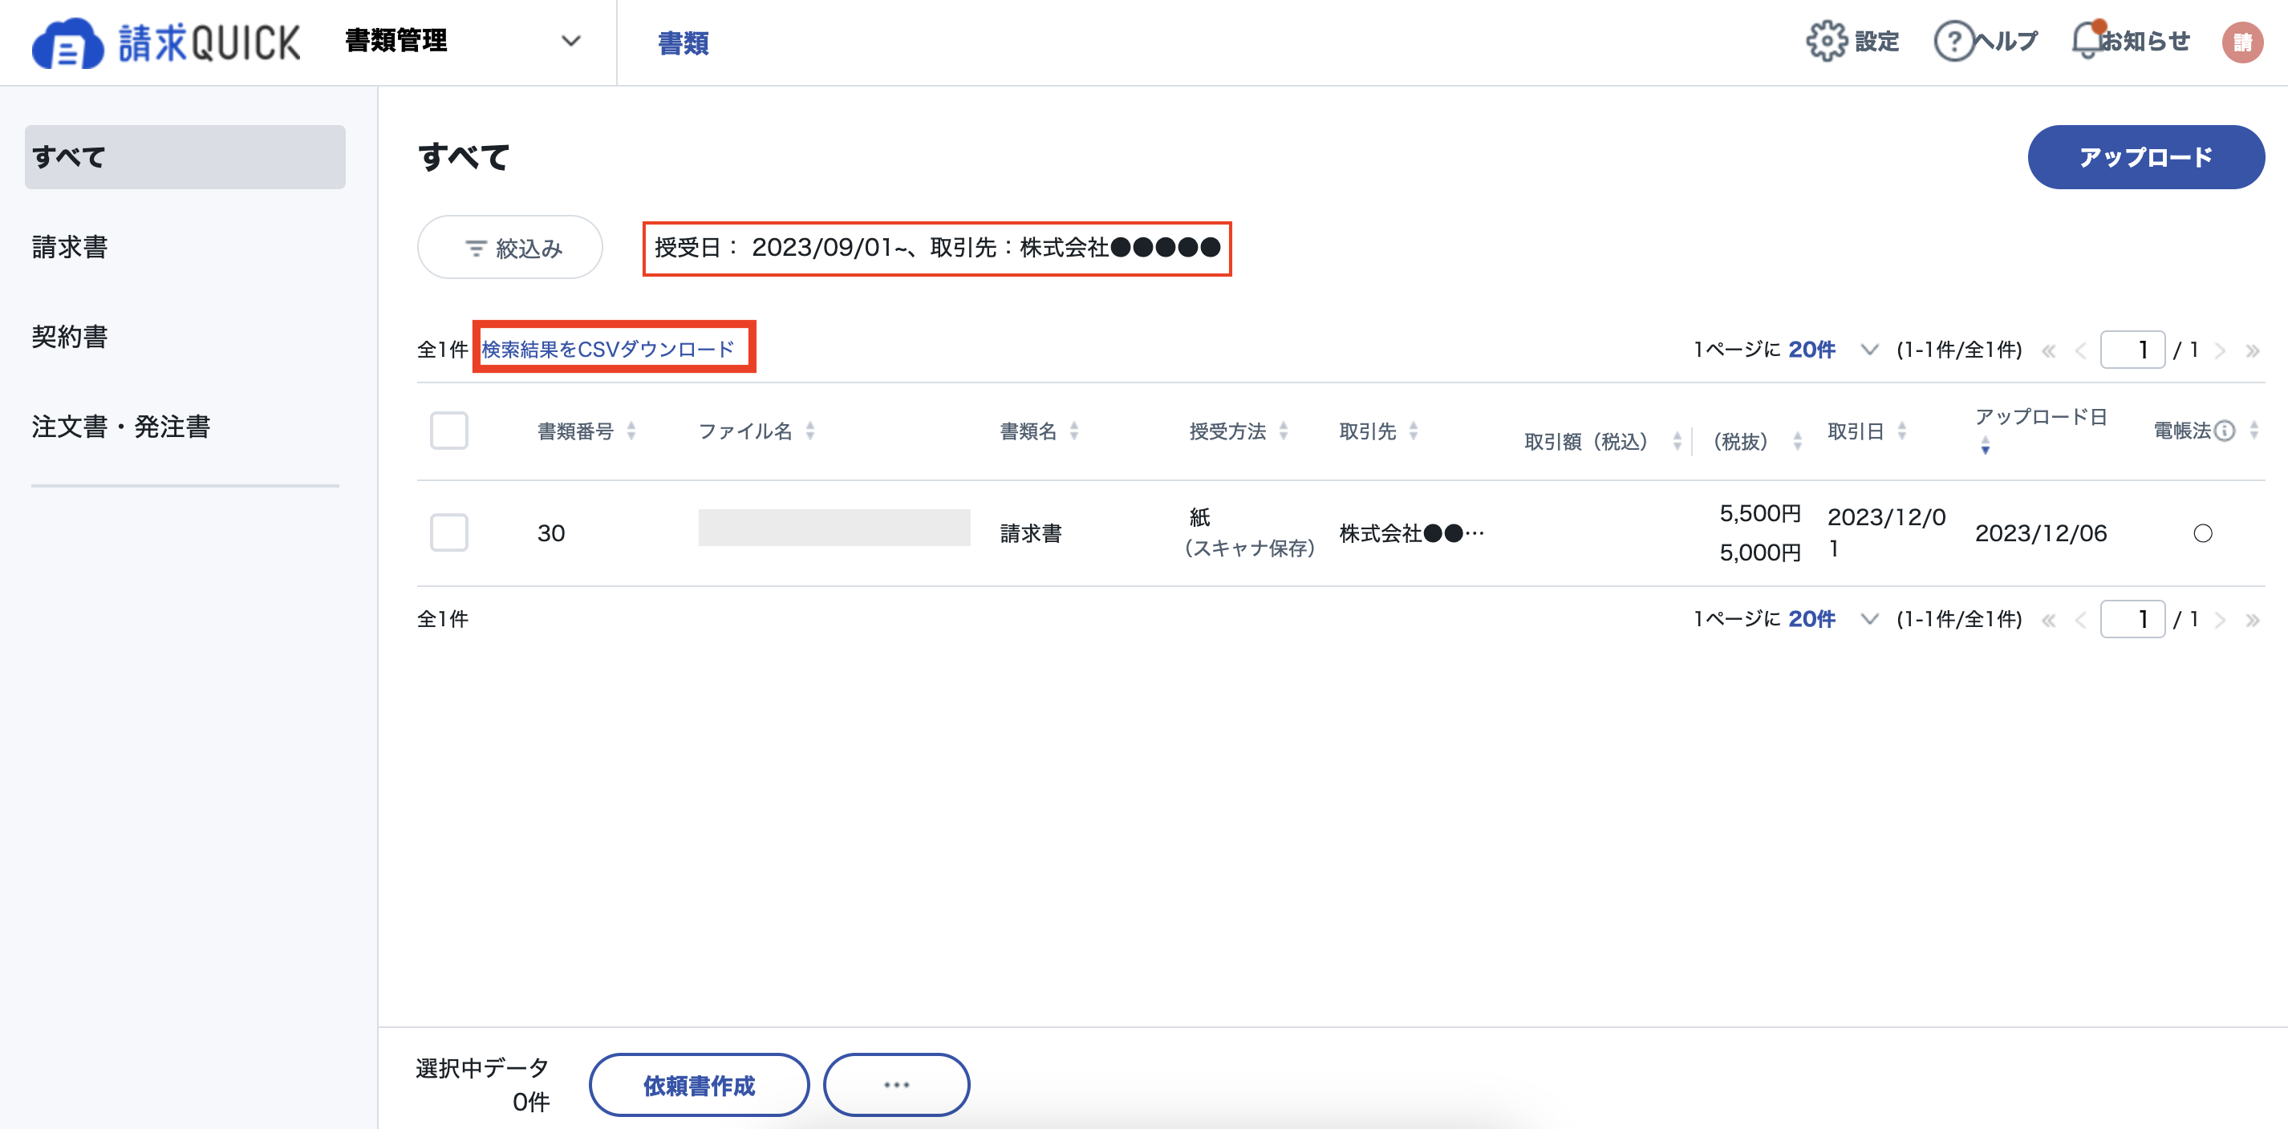This screenshot has height=1129, width=2288.
Task: Click the 請求書 document name cell
Action: coord(1031,532)
